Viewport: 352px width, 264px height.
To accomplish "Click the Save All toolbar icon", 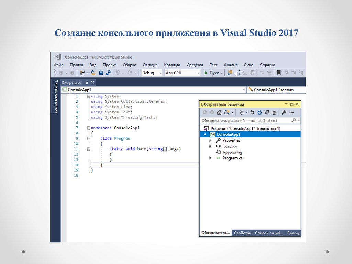I will tap(108, 73).
